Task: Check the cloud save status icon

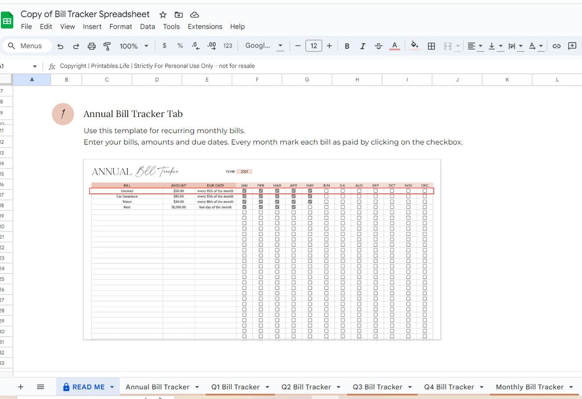Action: click(194, 15)
